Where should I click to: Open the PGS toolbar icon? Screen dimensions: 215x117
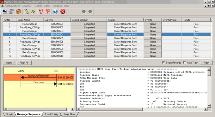(47, 11)
